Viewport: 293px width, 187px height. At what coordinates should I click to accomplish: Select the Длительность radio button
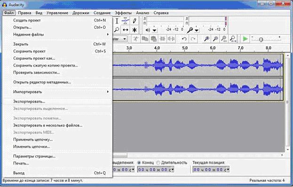[x=158, y=163]
